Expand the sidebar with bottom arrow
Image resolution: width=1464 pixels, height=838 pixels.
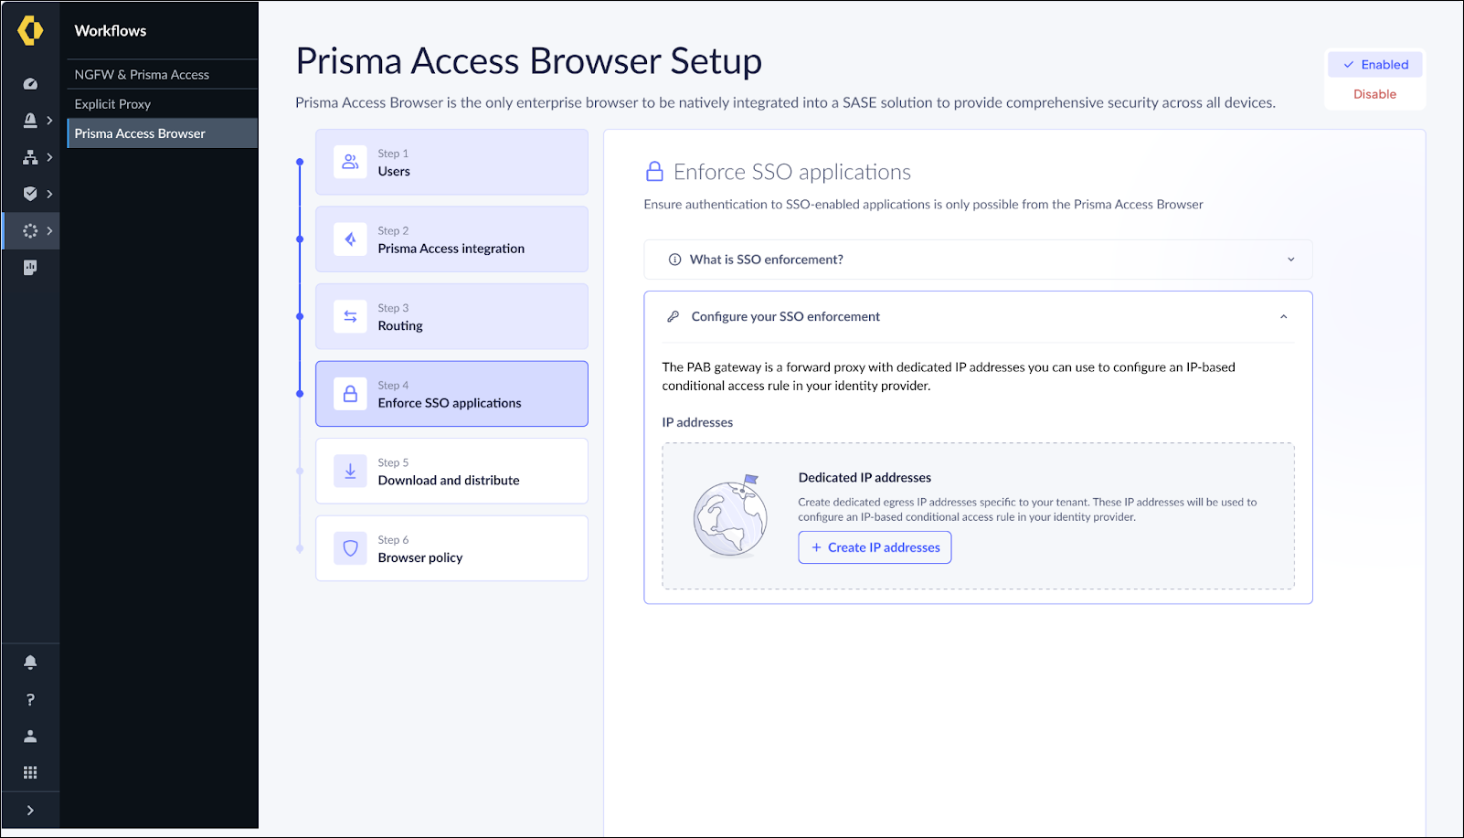30,810
